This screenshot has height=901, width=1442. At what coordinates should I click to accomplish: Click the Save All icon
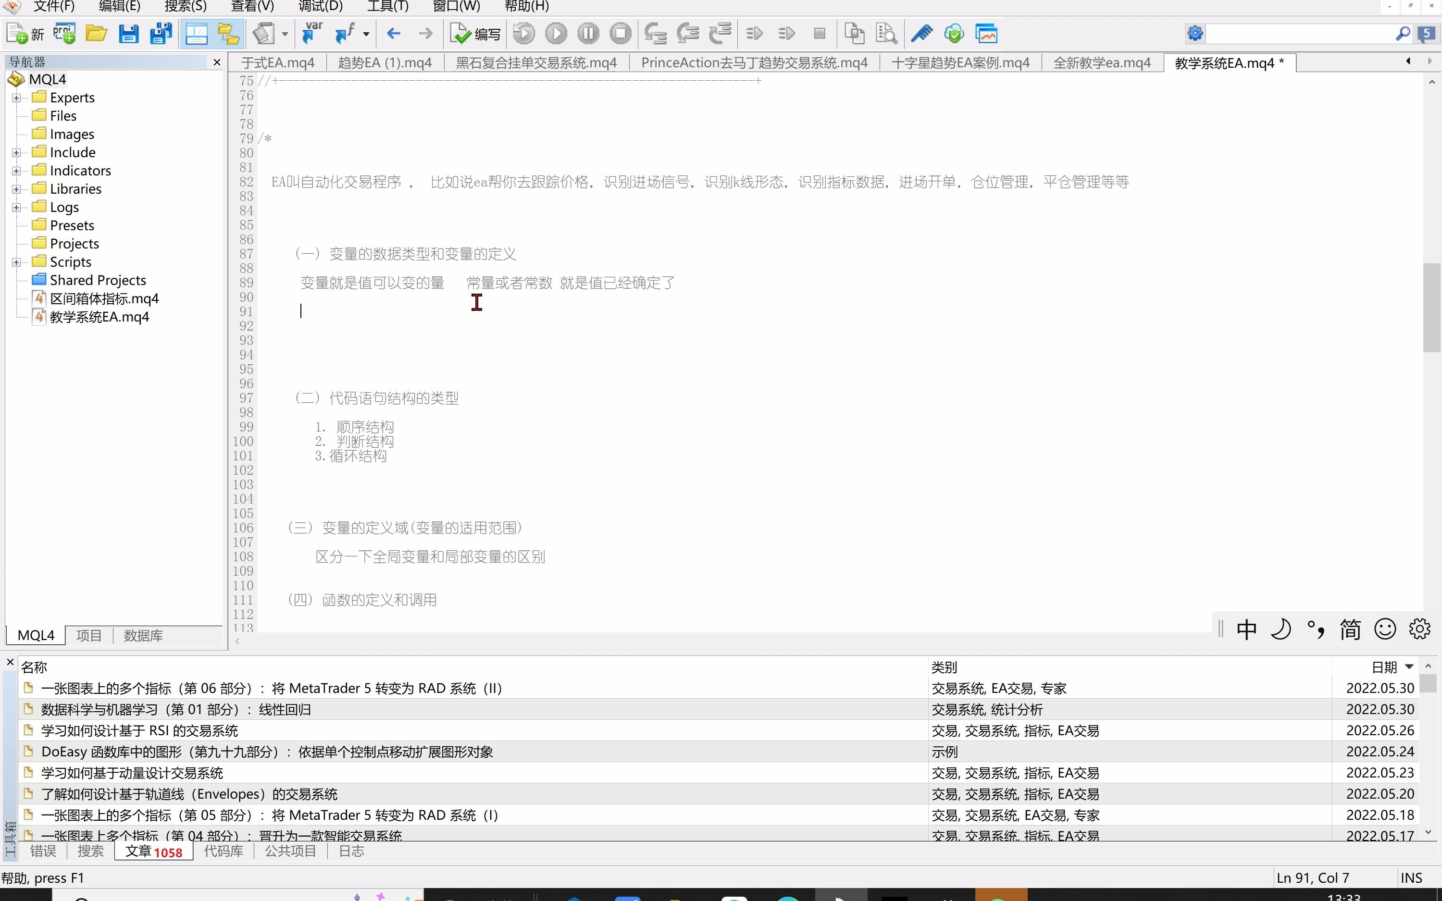[x=160, y=34]
